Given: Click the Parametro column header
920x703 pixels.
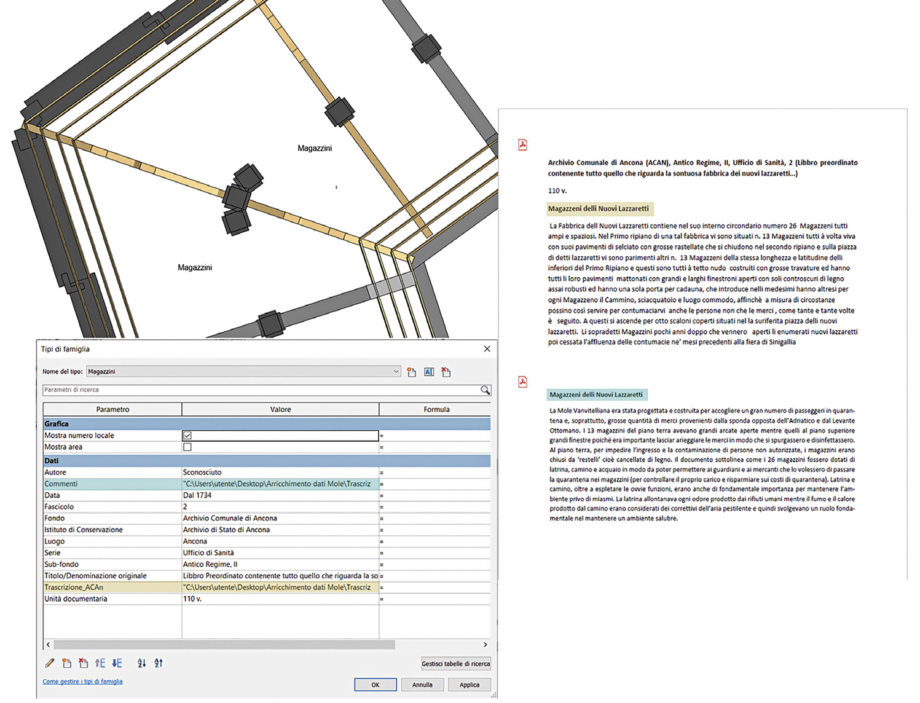Looking at the screenshot, I should [112, 409].
